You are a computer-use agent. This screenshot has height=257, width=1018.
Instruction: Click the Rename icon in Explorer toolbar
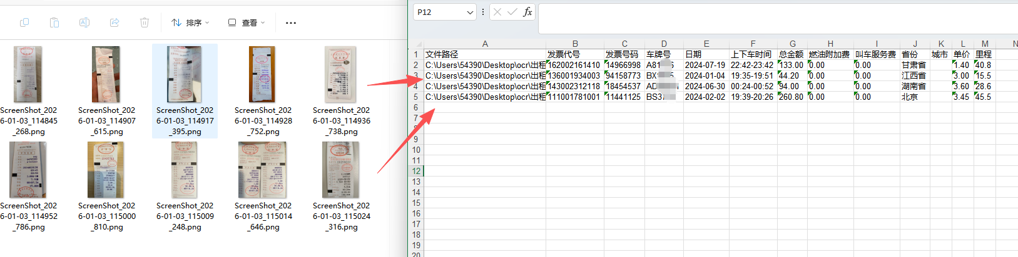pyautogui.click(x=84, y=22)
